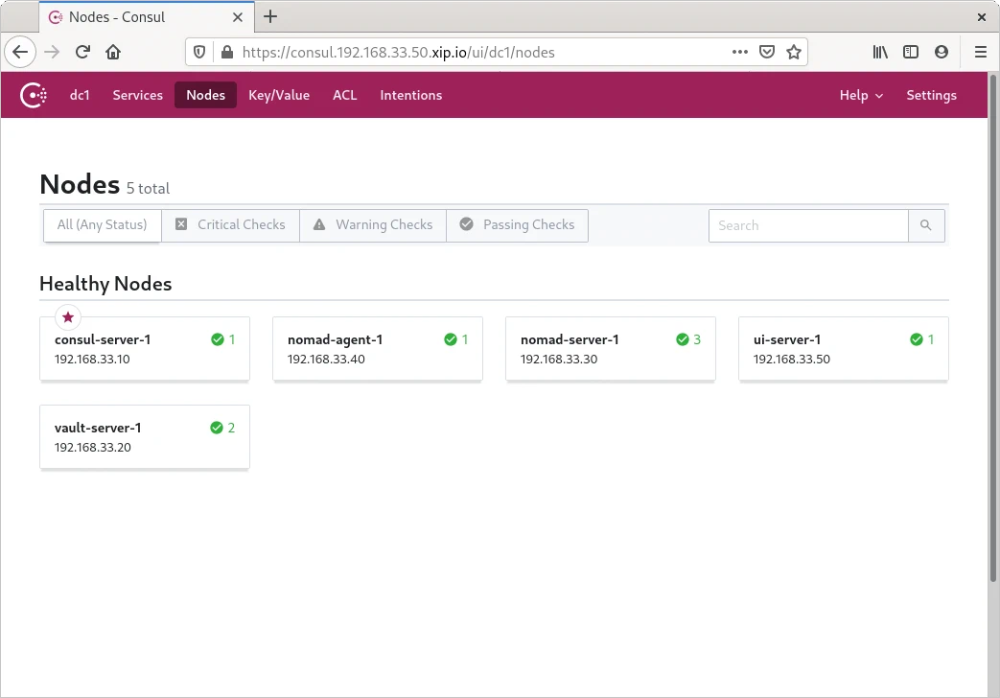Open a new browser tab
Screen dimensions: 1000x698
pos(270,16)
